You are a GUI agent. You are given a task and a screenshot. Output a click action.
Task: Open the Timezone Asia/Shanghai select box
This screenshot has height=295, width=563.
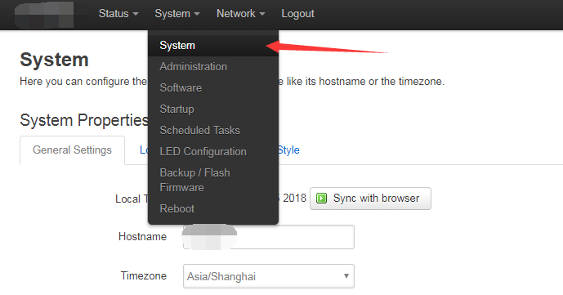tap(269, 276)
